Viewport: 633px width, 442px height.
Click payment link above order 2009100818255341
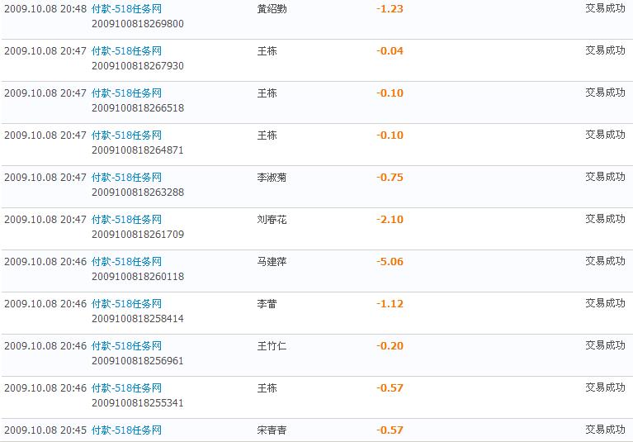pos(126,388)
